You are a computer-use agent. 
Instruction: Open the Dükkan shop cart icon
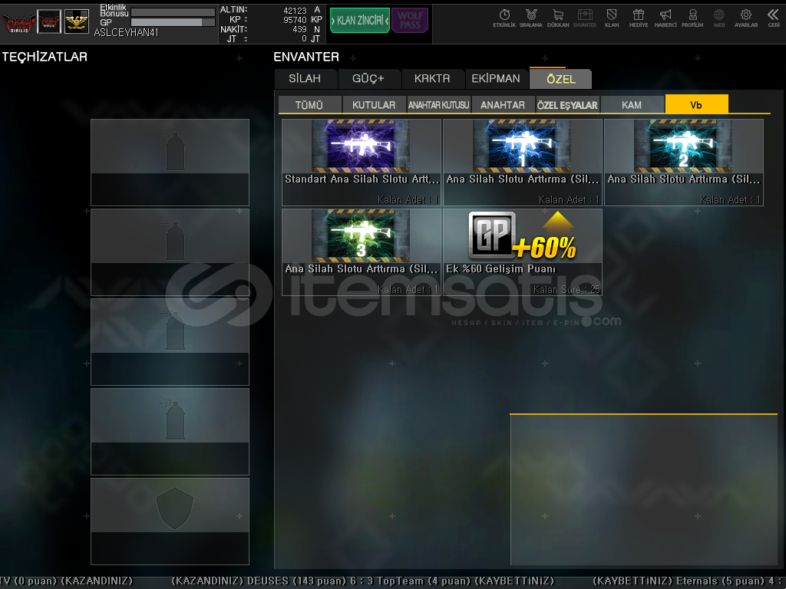[558, 18]
